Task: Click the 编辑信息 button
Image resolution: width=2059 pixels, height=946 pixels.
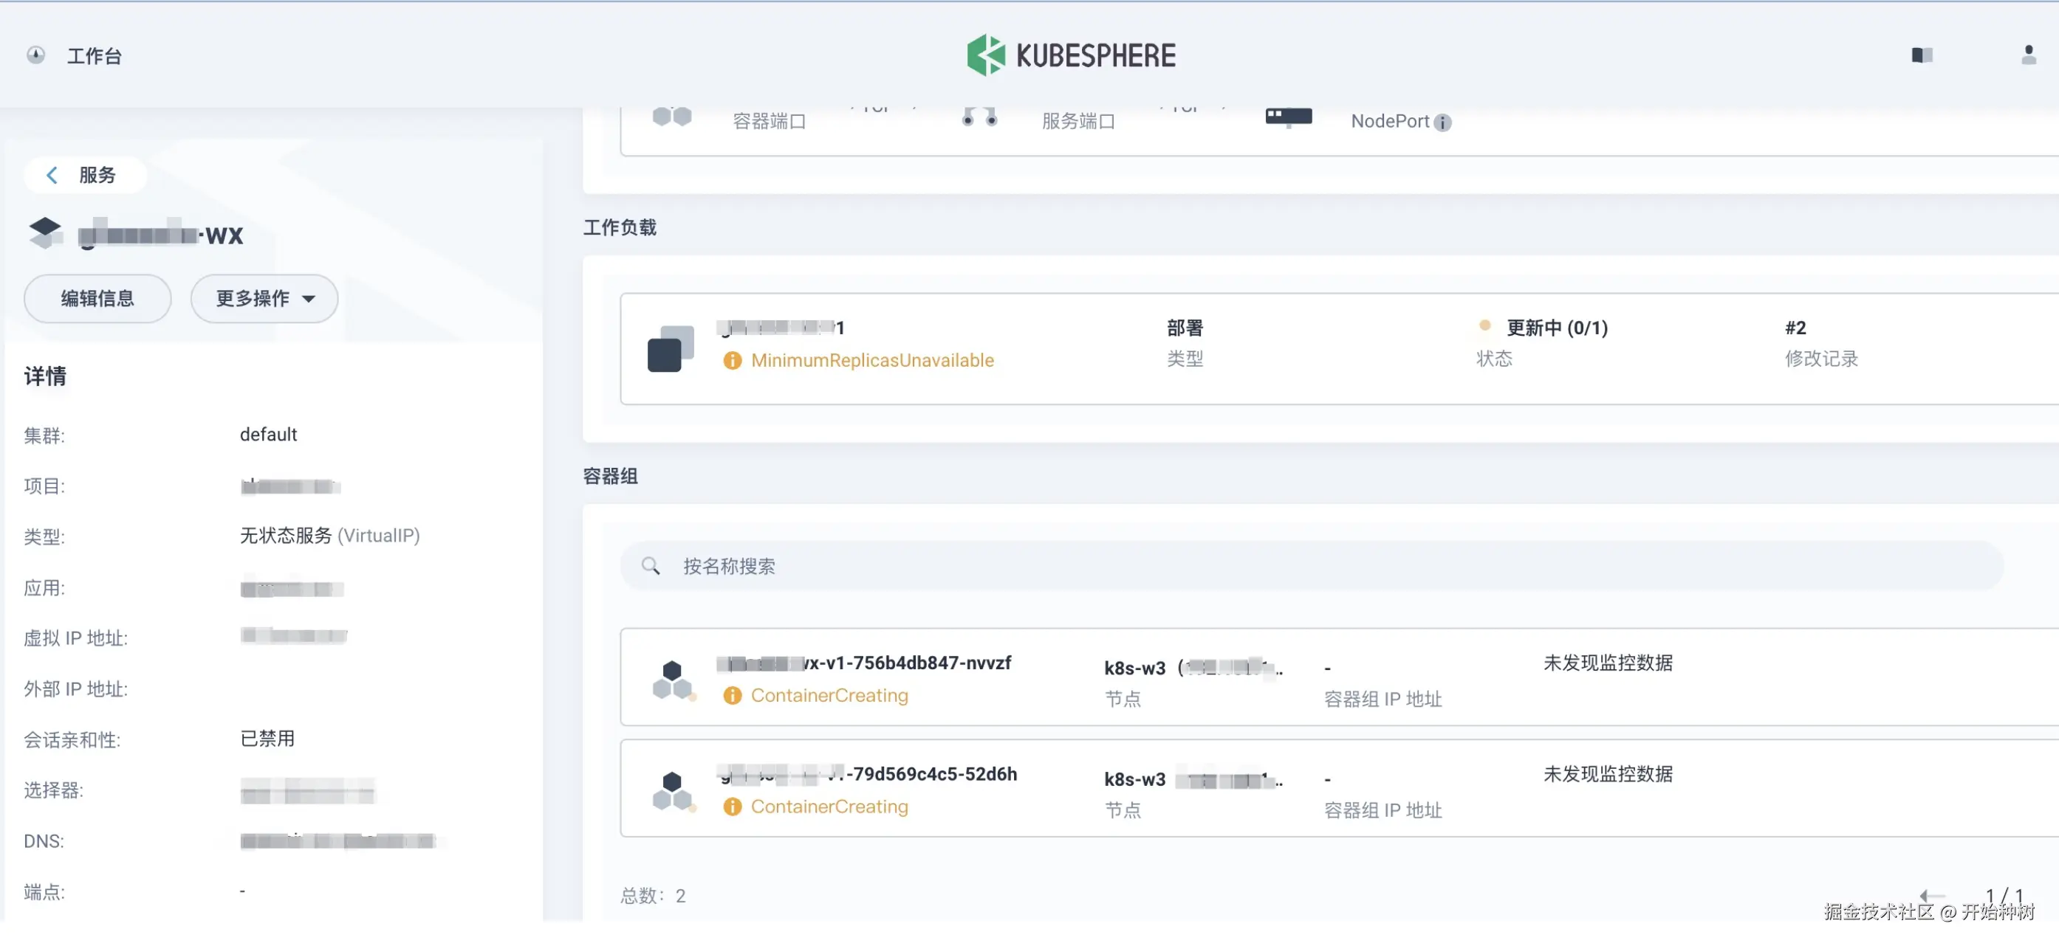Action: click(x=97, y=299)
